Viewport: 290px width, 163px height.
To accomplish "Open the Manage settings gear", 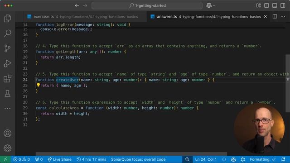I will click(x=7, y=148).
